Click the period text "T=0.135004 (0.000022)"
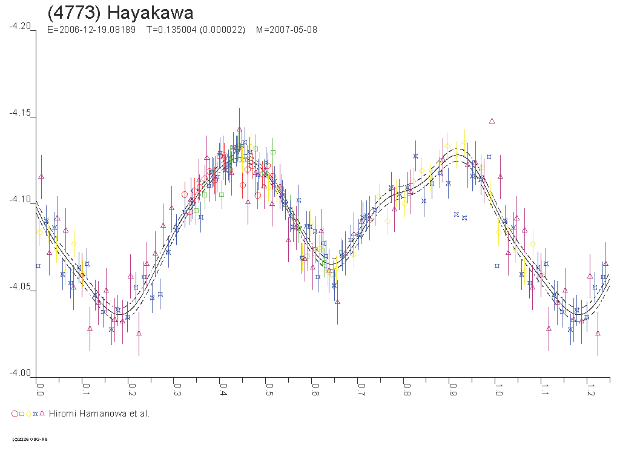 (196, 30)
